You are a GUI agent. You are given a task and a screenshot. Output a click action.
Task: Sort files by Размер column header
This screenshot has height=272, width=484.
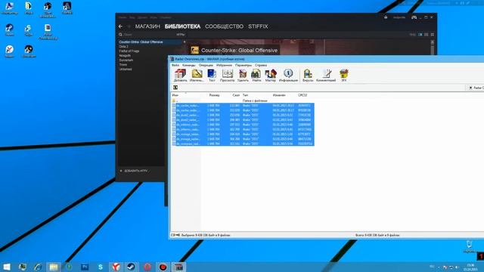point(214,95)
